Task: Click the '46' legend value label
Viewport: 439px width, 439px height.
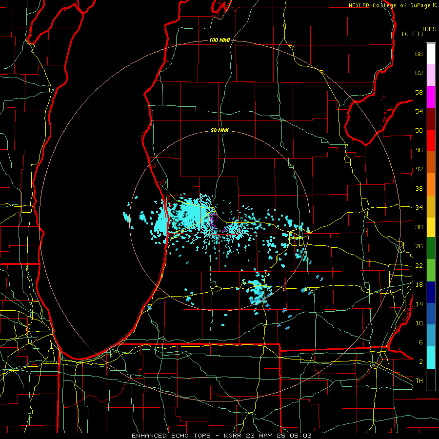Action: (419, 150)
